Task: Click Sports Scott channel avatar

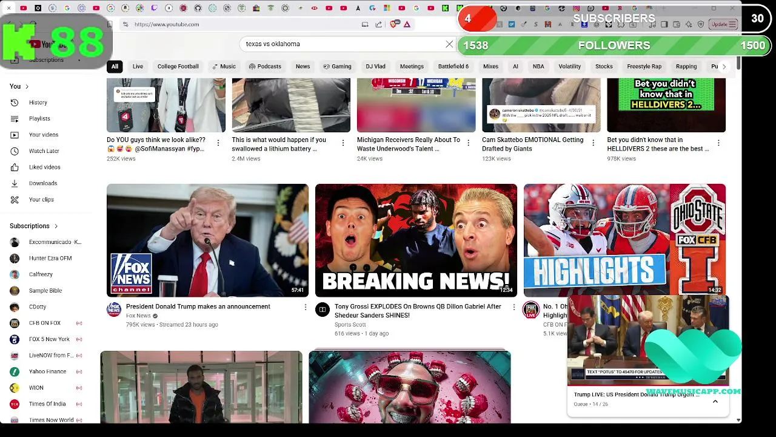Action: 323,310
